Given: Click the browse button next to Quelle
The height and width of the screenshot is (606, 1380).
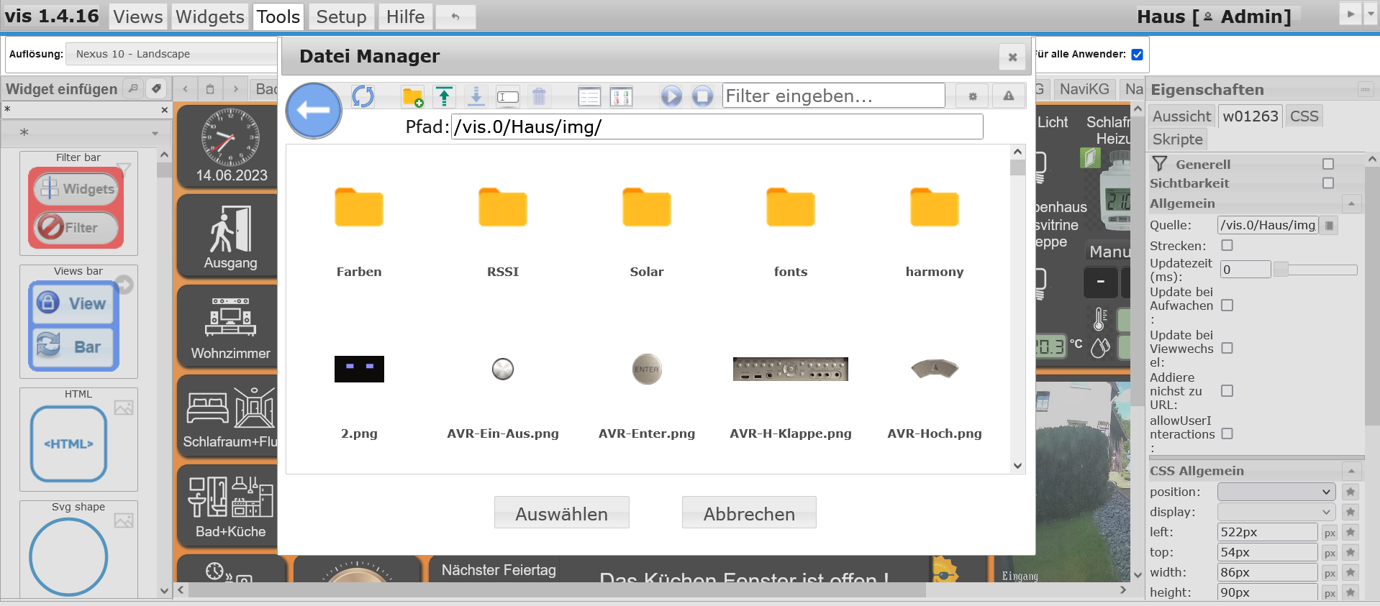Looking at the screenshot, I should click(1329, 226).
